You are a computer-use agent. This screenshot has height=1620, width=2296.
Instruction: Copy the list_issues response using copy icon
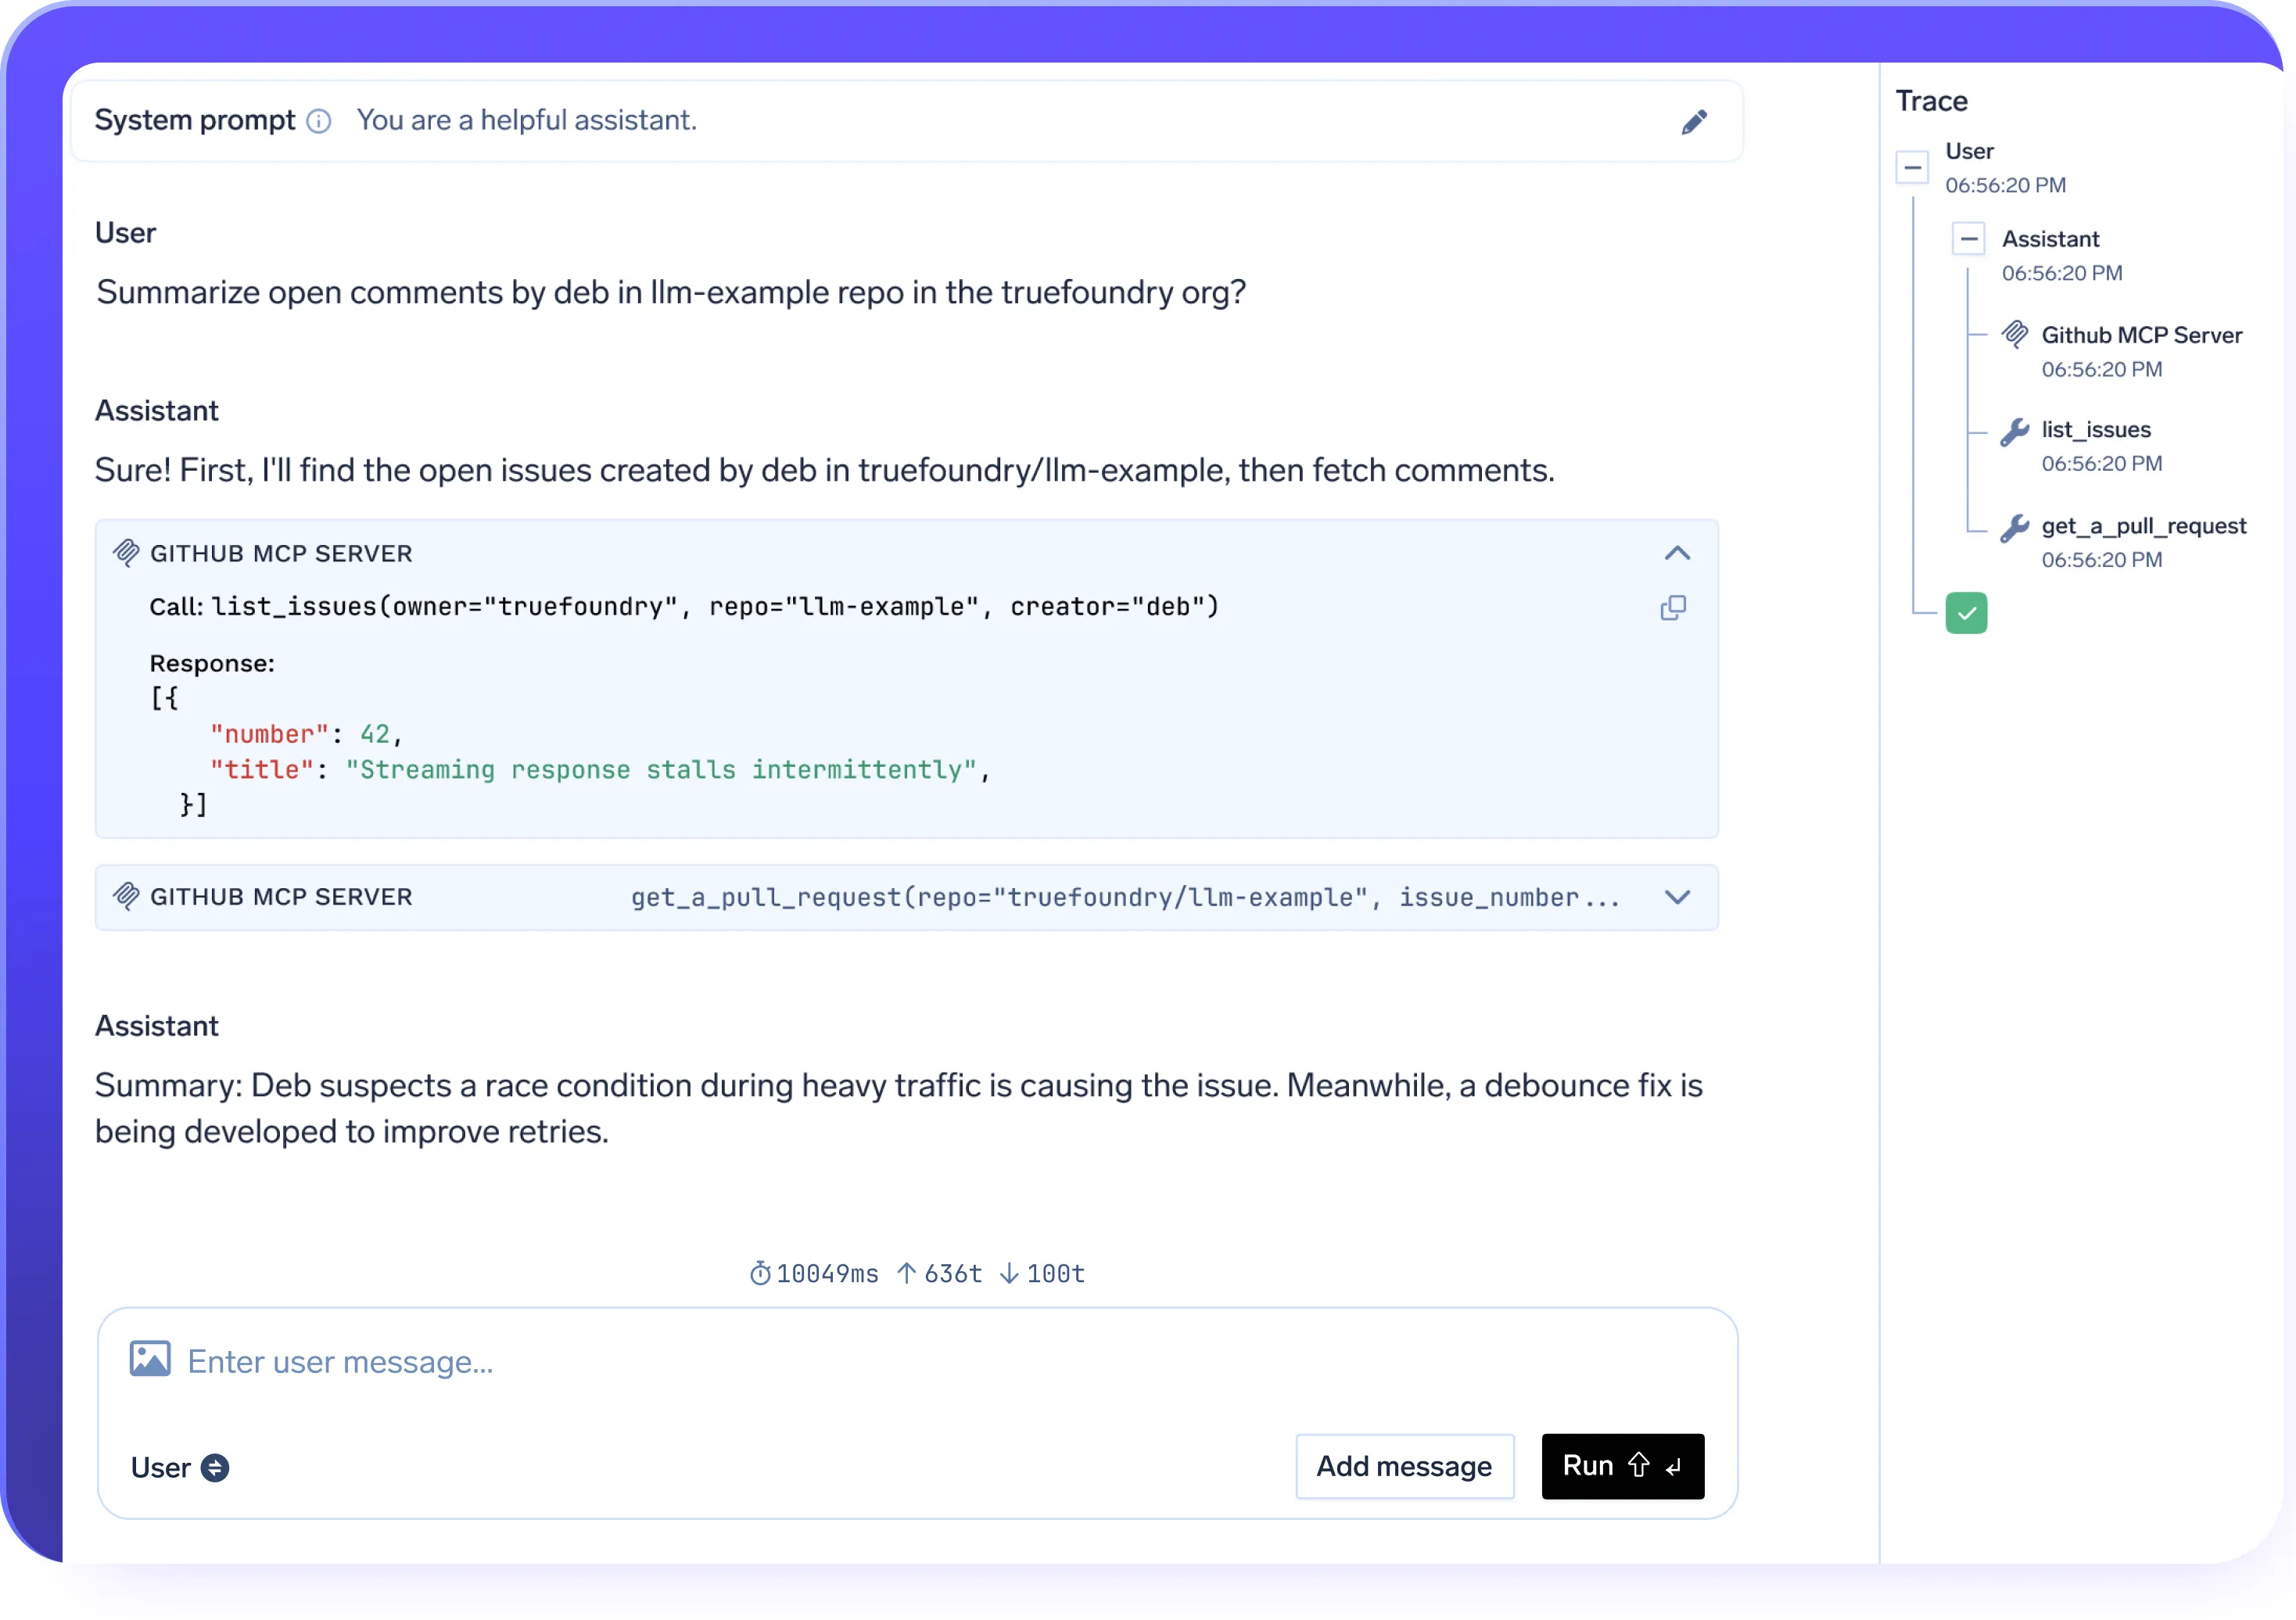[x=1675, y=607]
